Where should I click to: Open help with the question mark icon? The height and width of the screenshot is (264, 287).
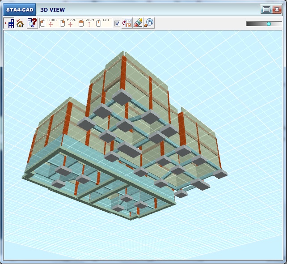[x=32, y=23]
